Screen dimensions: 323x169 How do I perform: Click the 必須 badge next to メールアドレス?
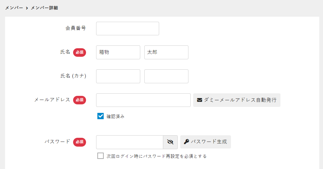coord(79,100)
